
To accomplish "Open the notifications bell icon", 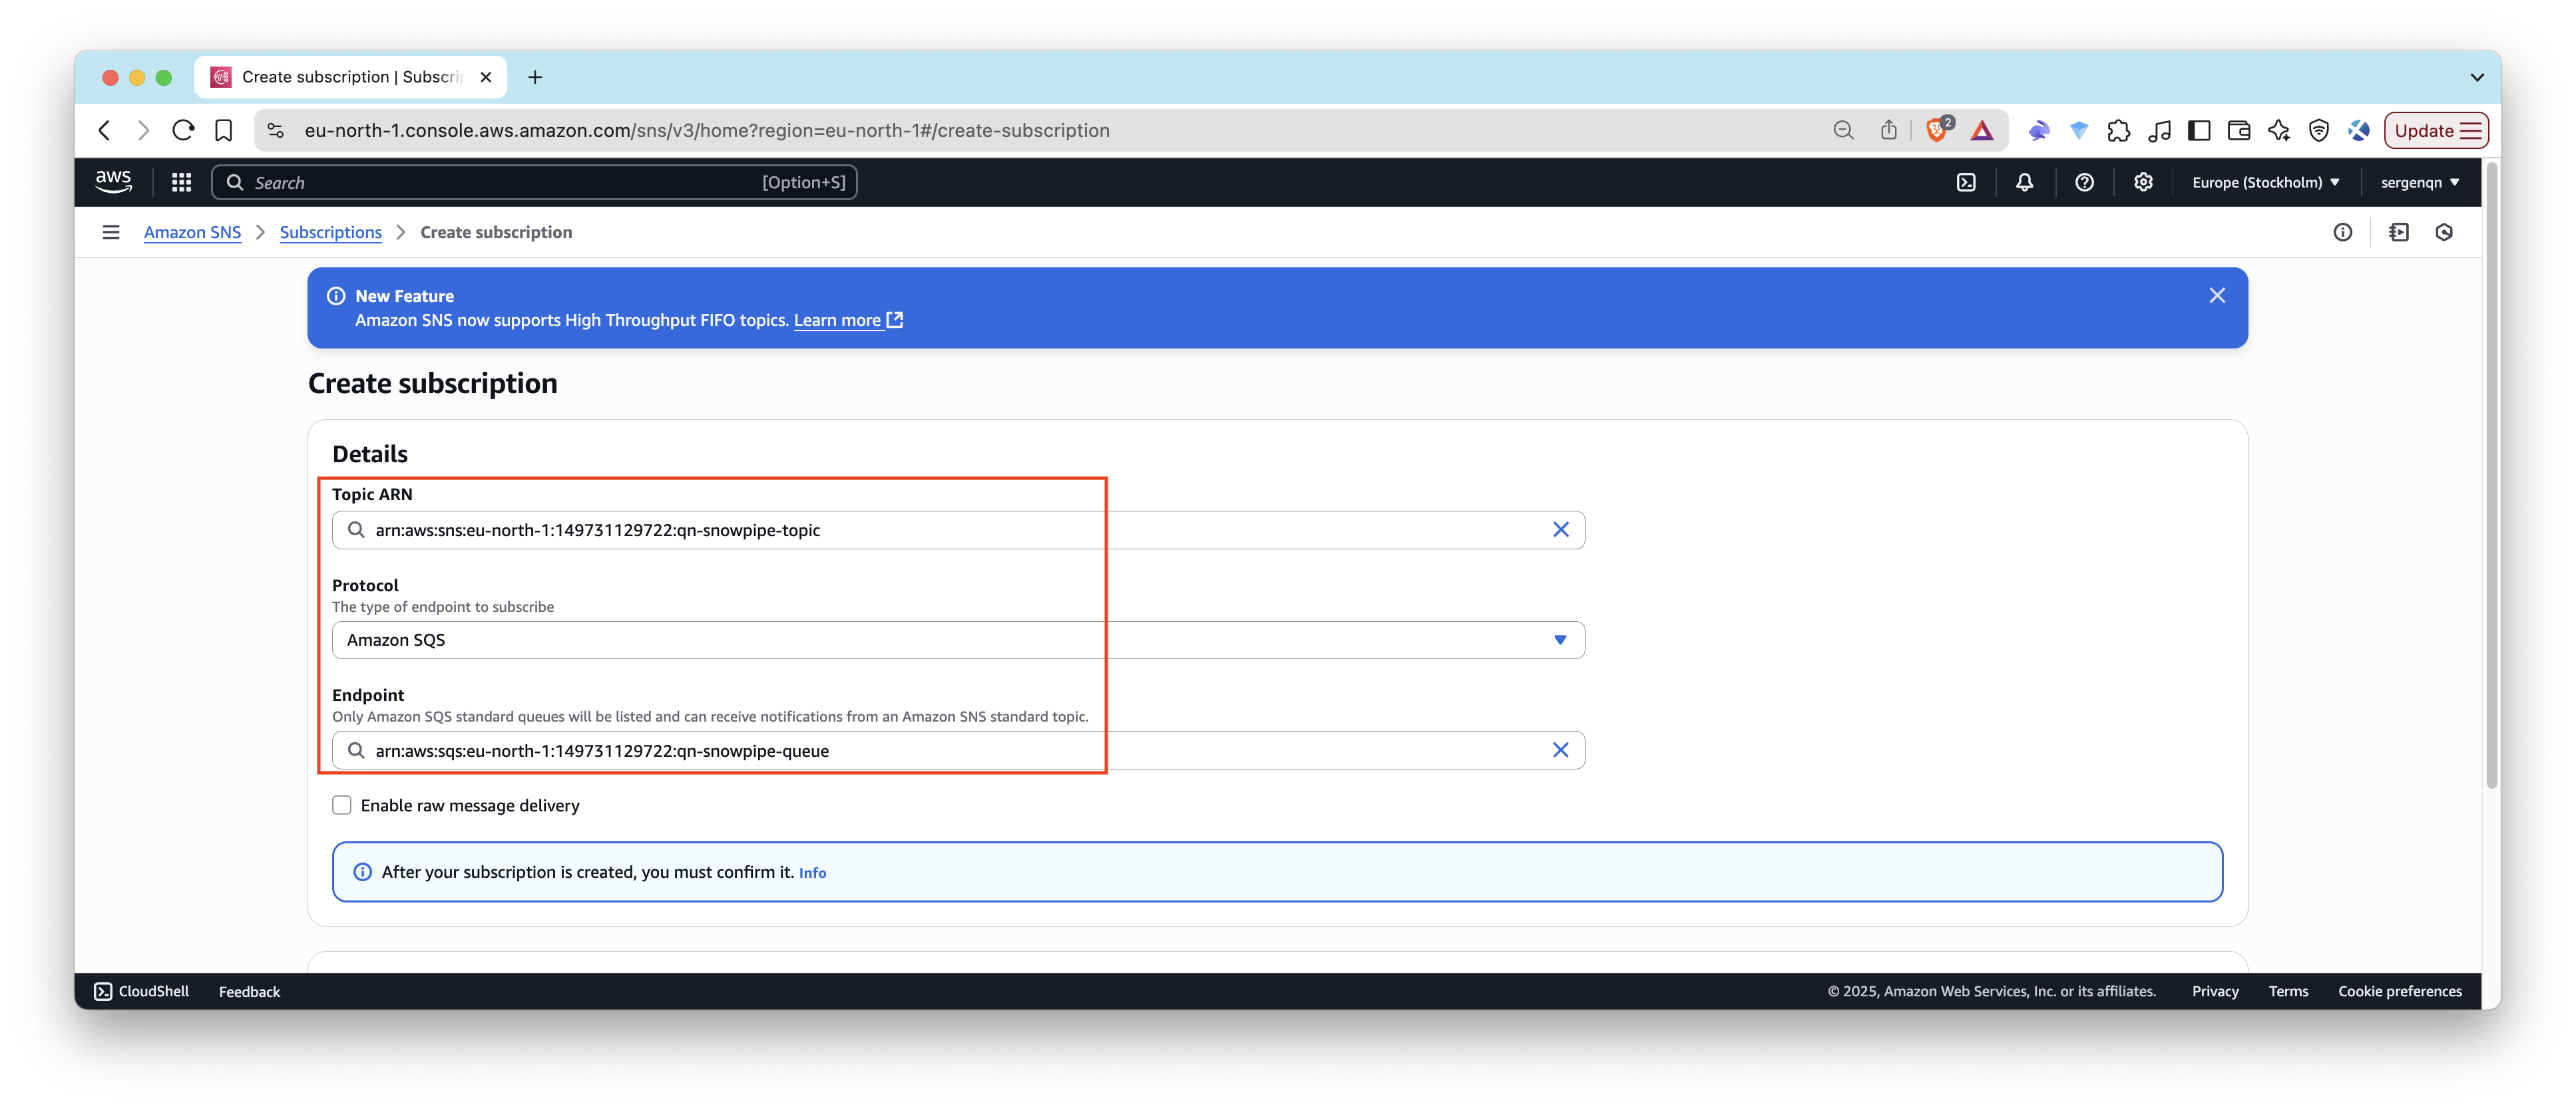I will pyautogui.click(x=2024, y=182).
